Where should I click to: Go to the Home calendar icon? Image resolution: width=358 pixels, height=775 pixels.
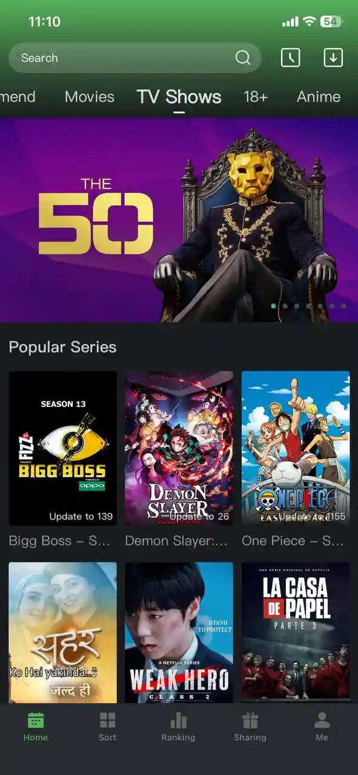tap(36, 720)
